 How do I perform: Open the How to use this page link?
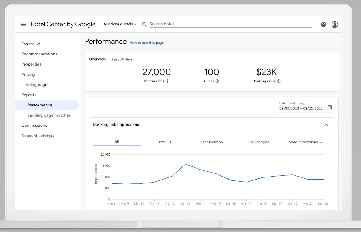(x=147, y=43)
